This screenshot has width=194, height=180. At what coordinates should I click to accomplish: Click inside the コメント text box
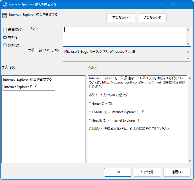tap(124, 36)
